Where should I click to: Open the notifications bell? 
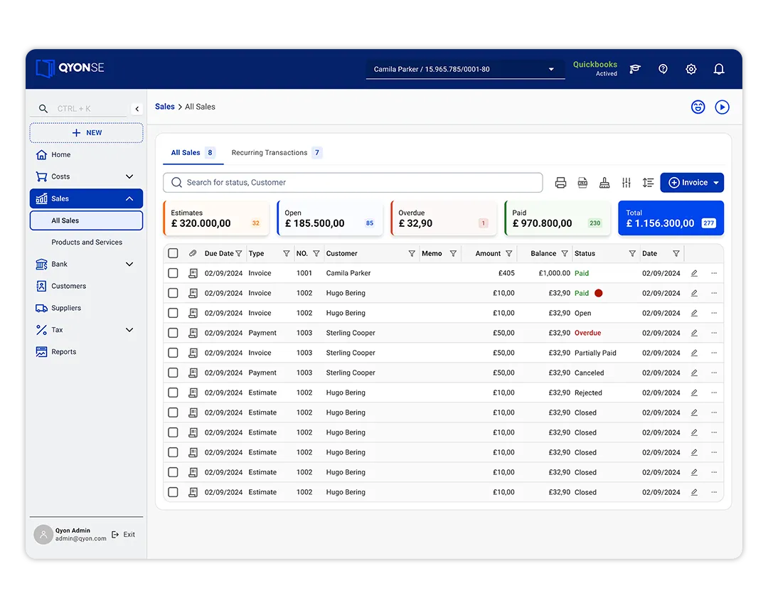[719, 69]
